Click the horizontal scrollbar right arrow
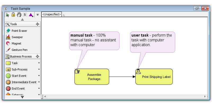 tap(205, 96)
